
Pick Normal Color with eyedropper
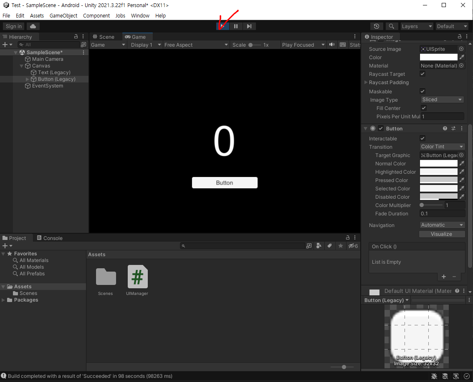[x=462, y=163]
